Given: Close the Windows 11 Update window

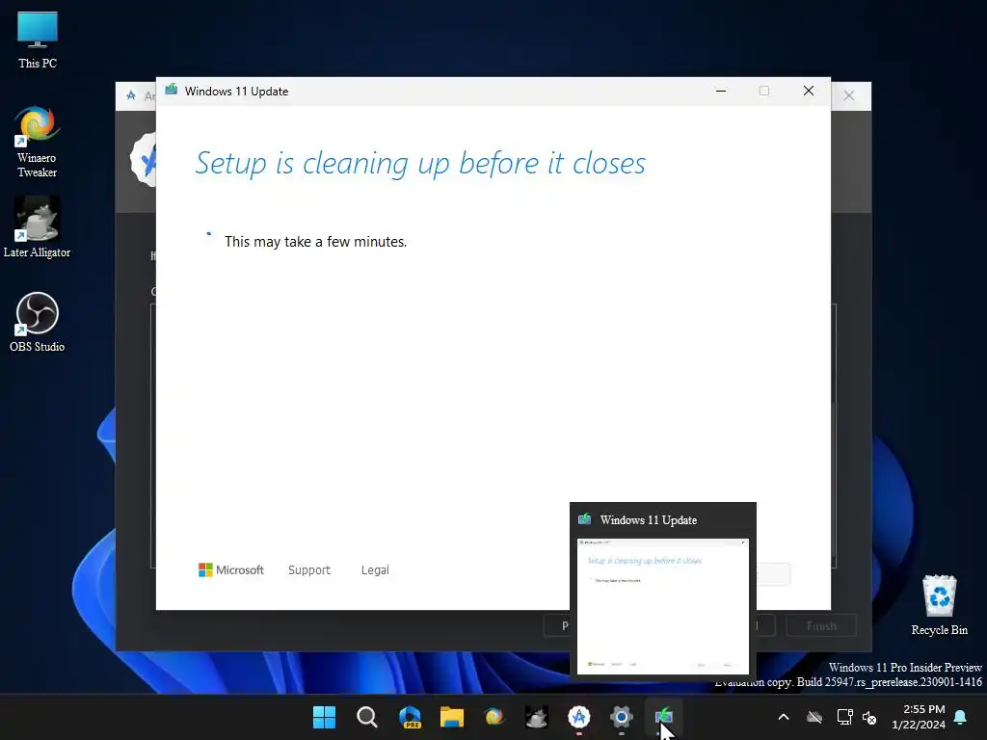Looking at the screenshot, I should (x=809, y=92).
